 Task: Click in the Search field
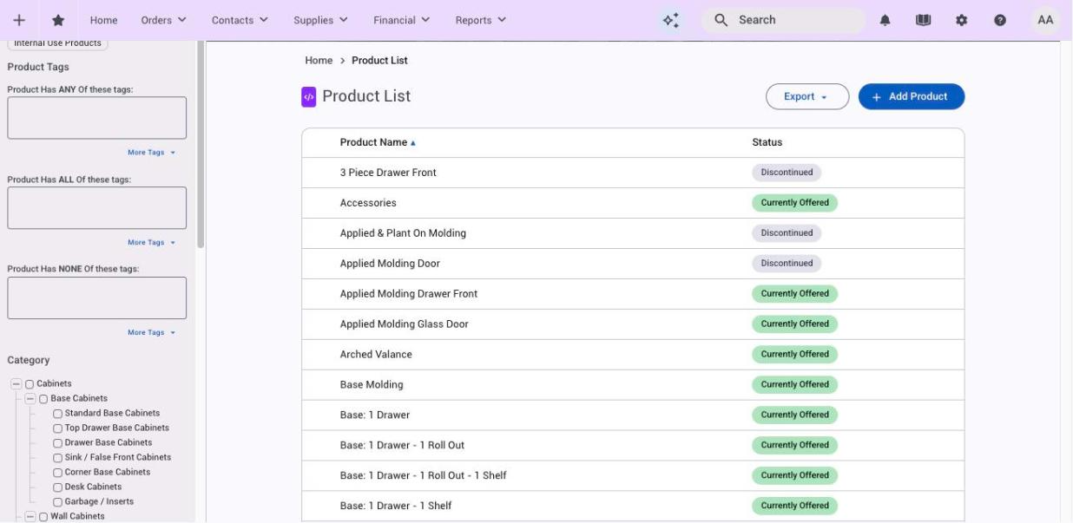782,20
